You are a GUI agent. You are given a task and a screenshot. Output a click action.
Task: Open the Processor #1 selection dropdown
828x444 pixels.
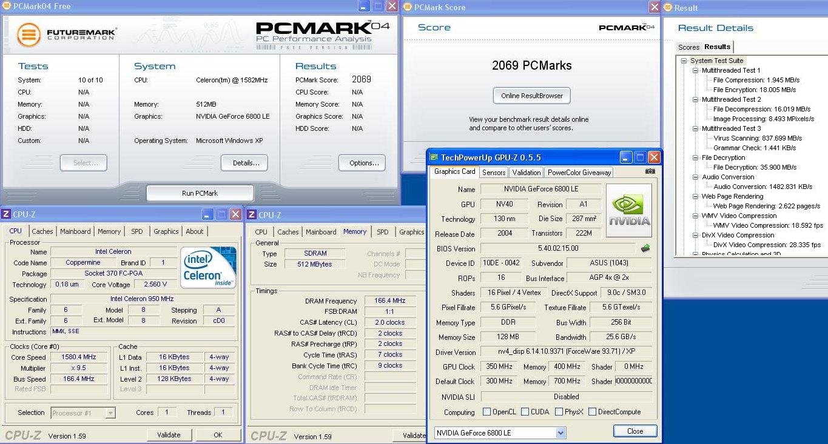pyautogui.click(x=110, y=413)
